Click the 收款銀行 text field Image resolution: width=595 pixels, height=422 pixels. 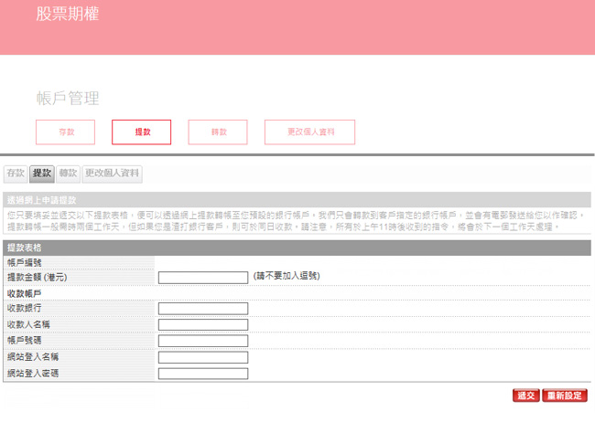point(202,309)
